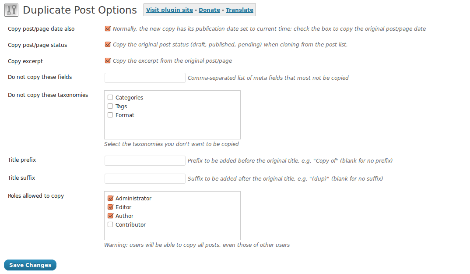Uncheck Copy post/page status checkbox

pos(108,44)
